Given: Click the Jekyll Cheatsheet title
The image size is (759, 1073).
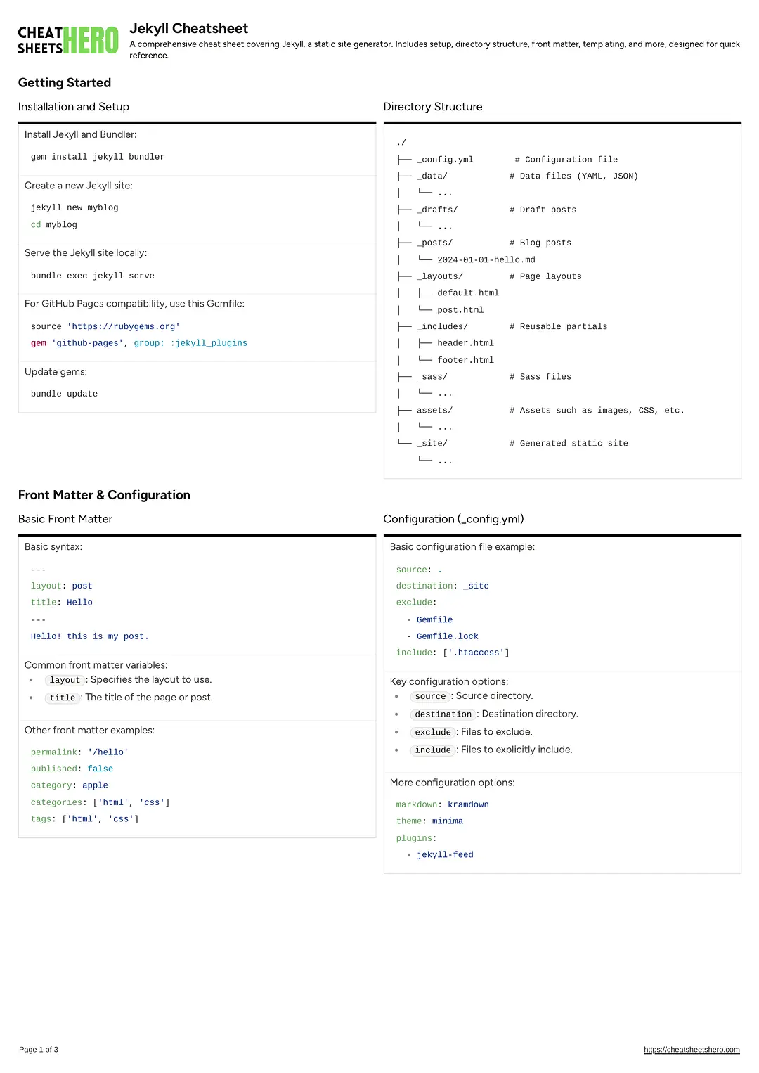Looking at the screenshot, I should tap(188, 28).
